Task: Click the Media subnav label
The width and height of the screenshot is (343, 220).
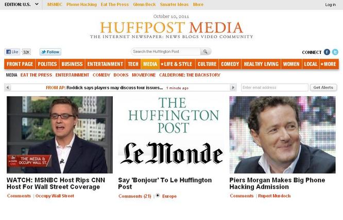Action: tap(12, 75)
